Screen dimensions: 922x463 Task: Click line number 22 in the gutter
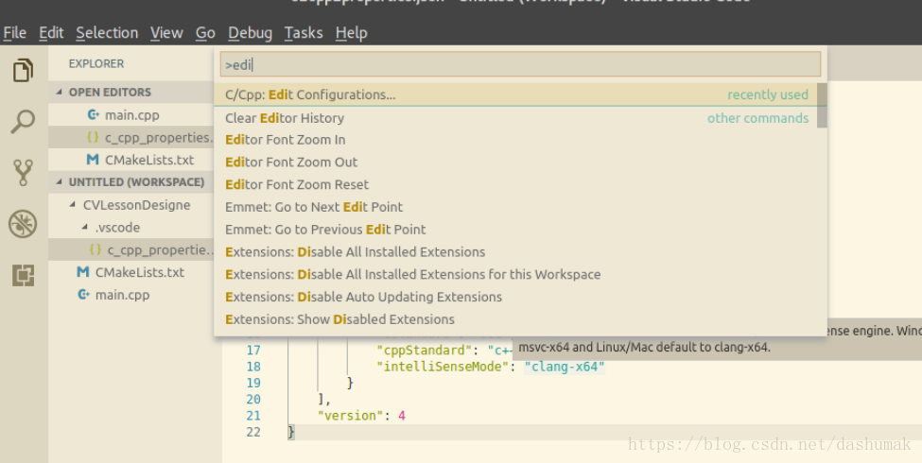pos(253,432)
